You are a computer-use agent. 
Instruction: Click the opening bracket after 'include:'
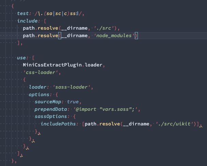point(45,21)
